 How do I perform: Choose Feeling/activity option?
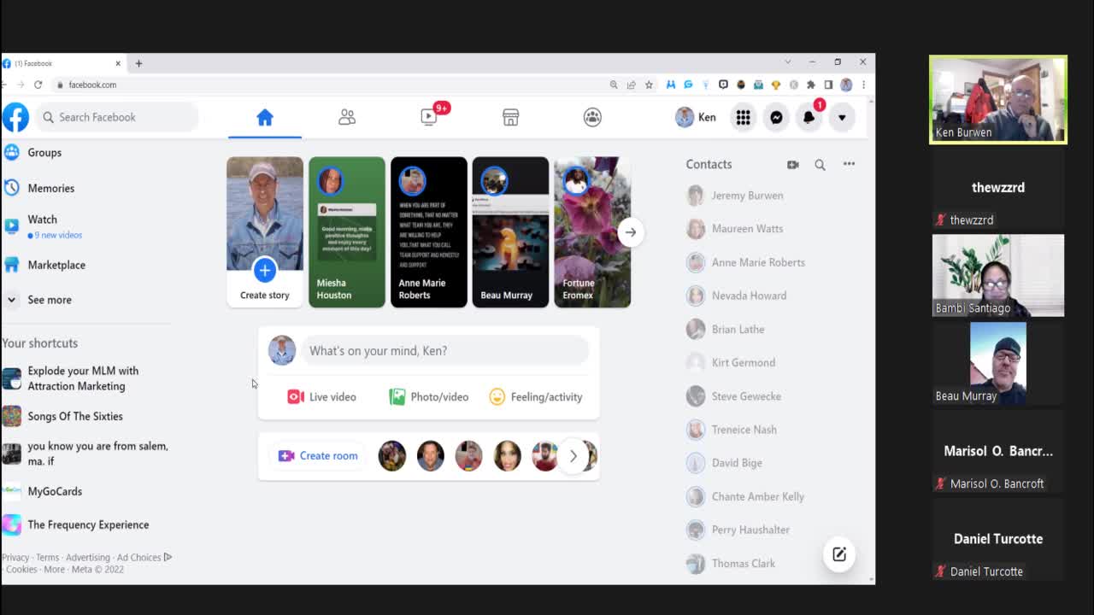[x=536, y=397]
